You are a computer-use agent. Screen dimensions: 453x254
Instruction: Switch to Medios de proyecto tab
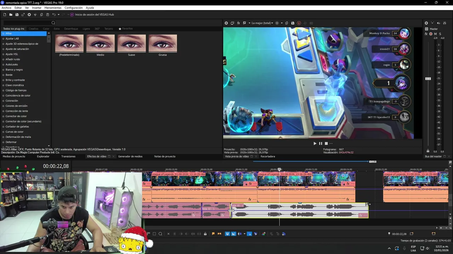coord(14,156)
